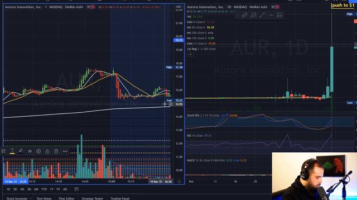Expand the Stock Screener dropdown arrow
This screenshot has width=357, height=200.
(x=31, y=198)
